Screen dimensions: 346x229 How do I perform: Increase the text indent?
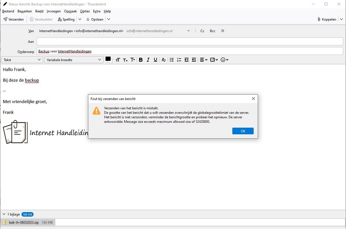[194, 60]
